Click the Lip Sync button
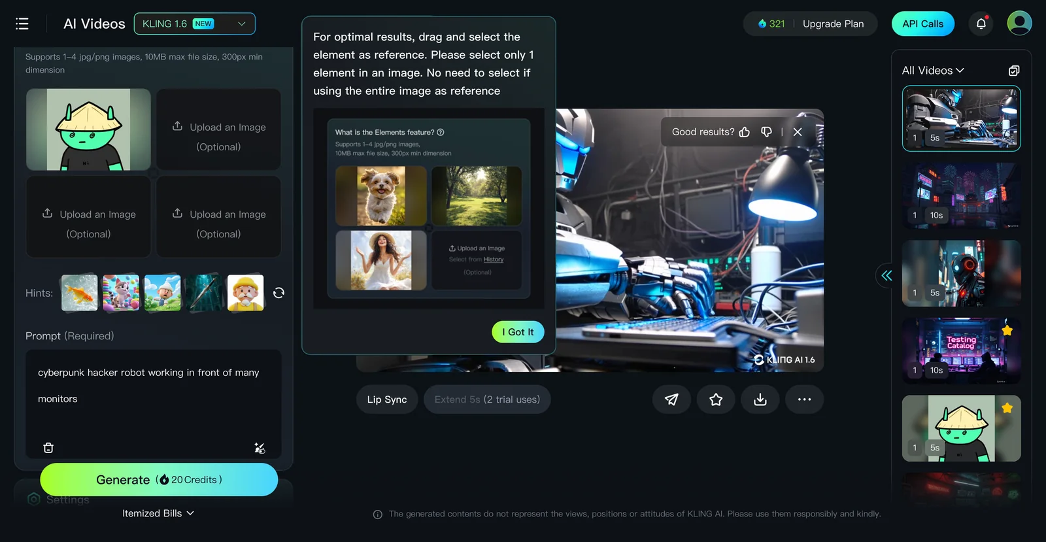Image resolution: width=1046 pixels, height=542 pixels. (387, 399)
